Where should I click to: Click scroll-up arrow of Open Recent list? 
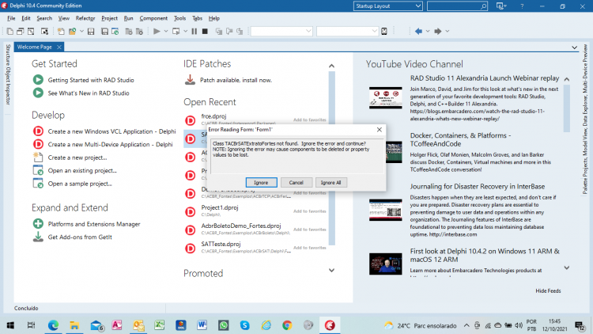(331, 66)
